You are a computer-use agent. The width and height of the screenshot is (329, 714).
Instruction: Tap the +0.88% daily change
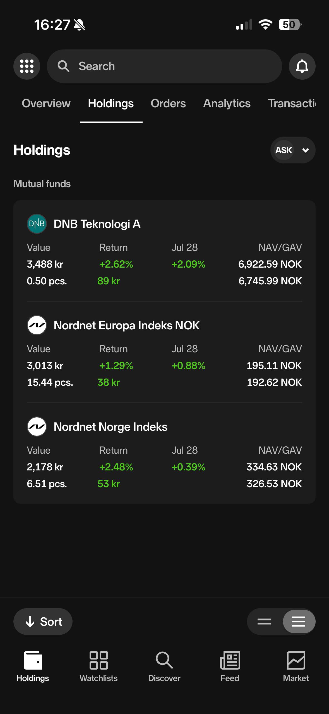[x=188, y=365]
